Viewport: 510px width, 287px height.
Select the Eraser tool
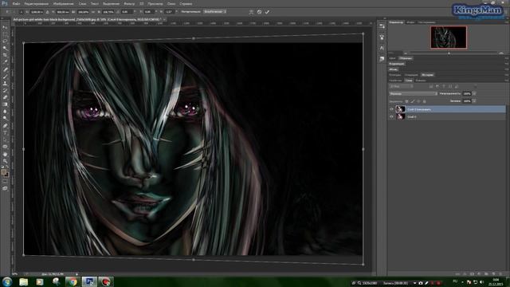click(x=5, y=97)
